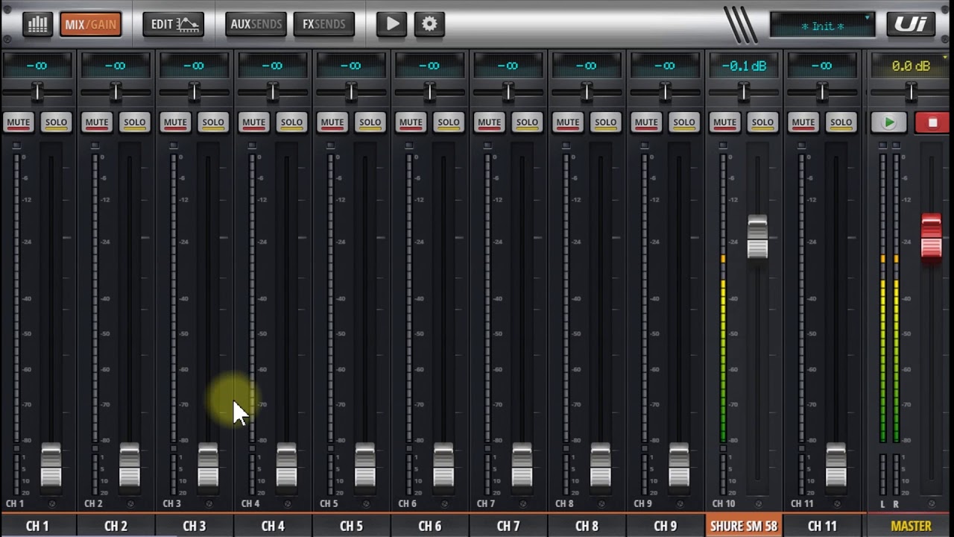Image resolution: width=954 pixels, height=537 pixels.
Task: Solo channel CH 9
Action: [x=684, y=122]
